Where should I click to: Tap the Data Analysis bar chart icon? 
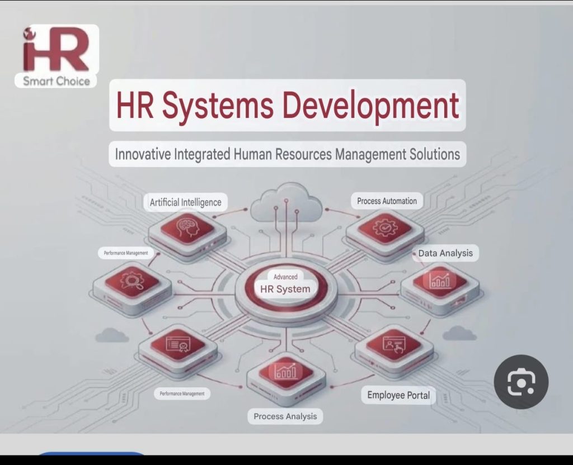click(440, 281)
